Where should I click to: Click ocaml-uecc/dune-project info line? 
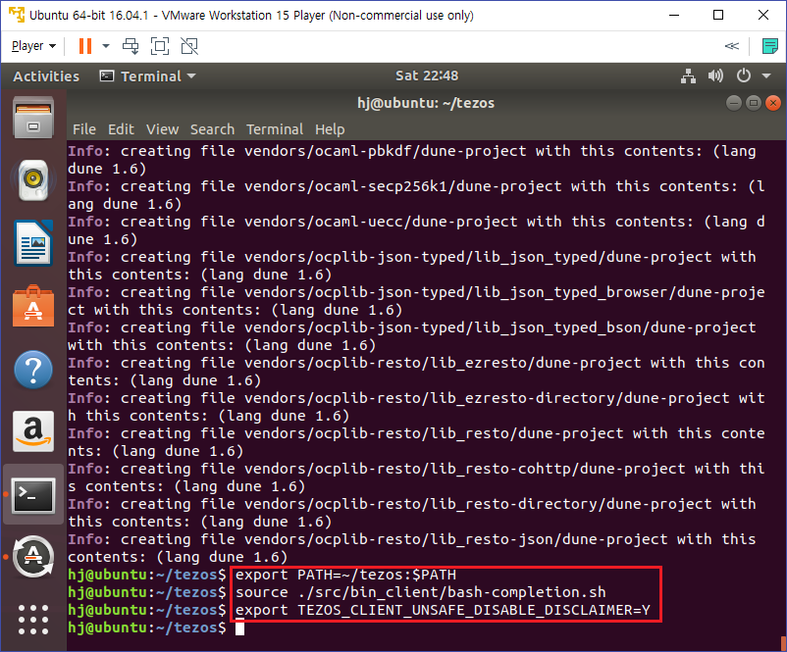click(416, 230)
